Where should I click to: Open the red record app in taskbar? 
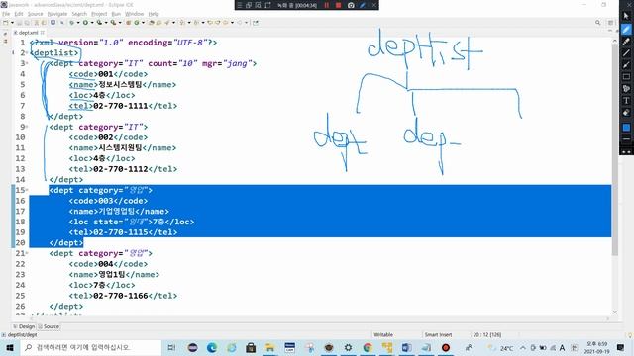446,347
